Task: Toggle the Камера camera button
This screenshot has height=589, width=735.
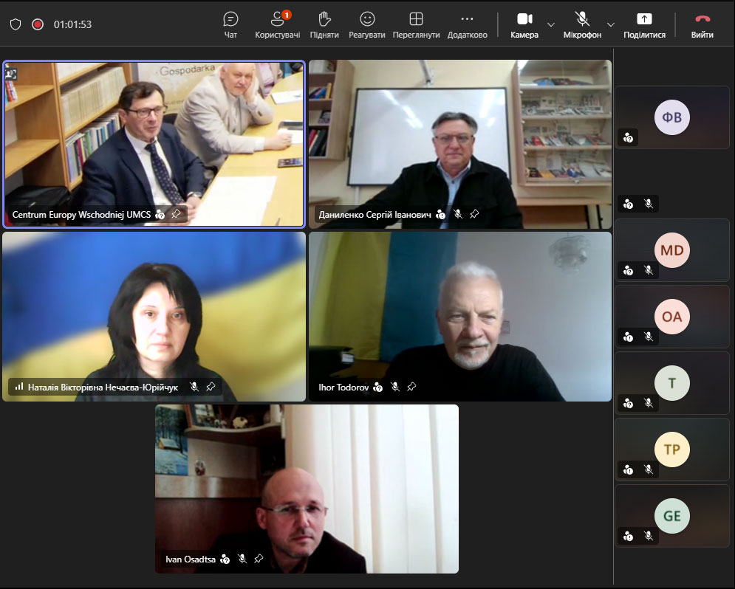Action: coord(524,25)
